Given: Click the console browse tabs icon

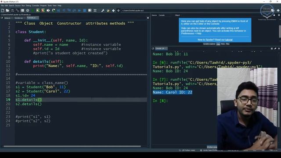Looking at the screenshot, I should click(x=153, y=49).
